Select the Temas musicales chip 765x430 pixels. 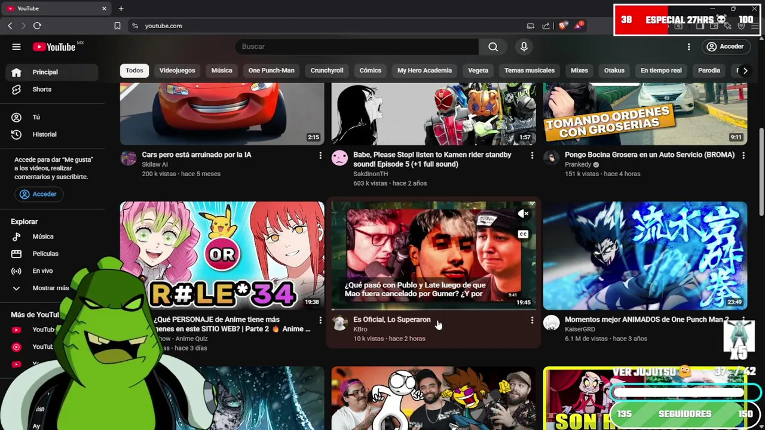530,70
